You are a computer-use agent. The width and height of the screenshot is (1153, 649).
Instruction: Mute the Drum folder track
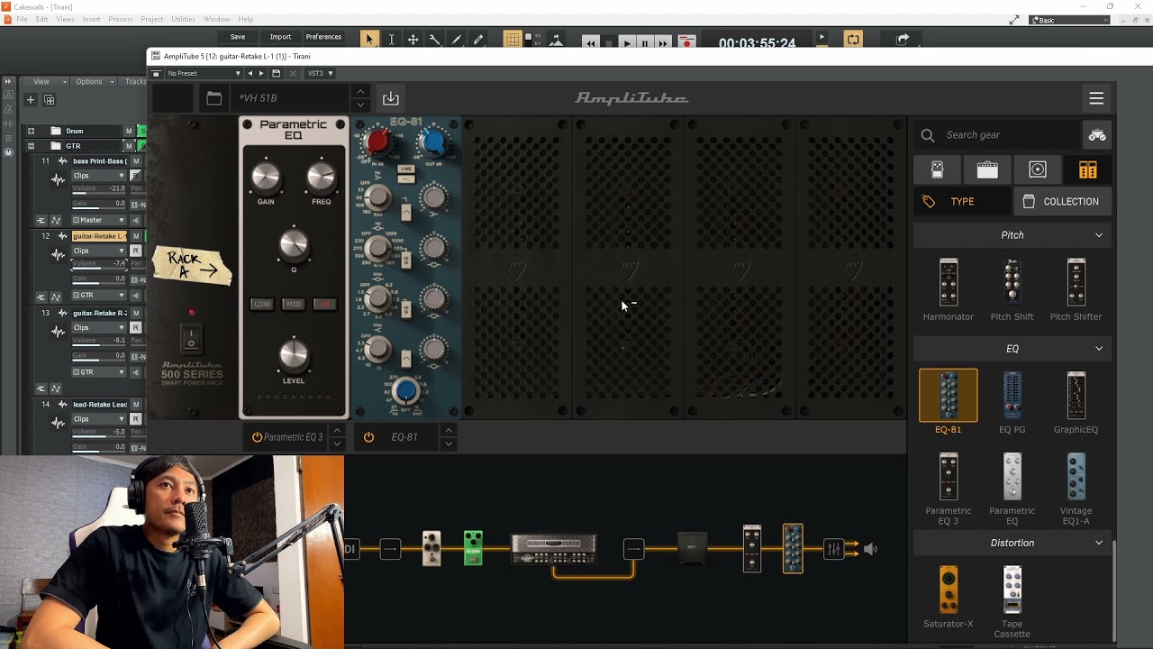(129, 131)
